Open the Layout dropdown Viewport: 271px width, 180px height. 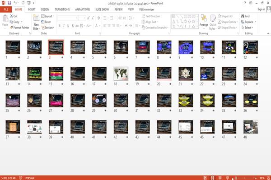coord(47,16)
